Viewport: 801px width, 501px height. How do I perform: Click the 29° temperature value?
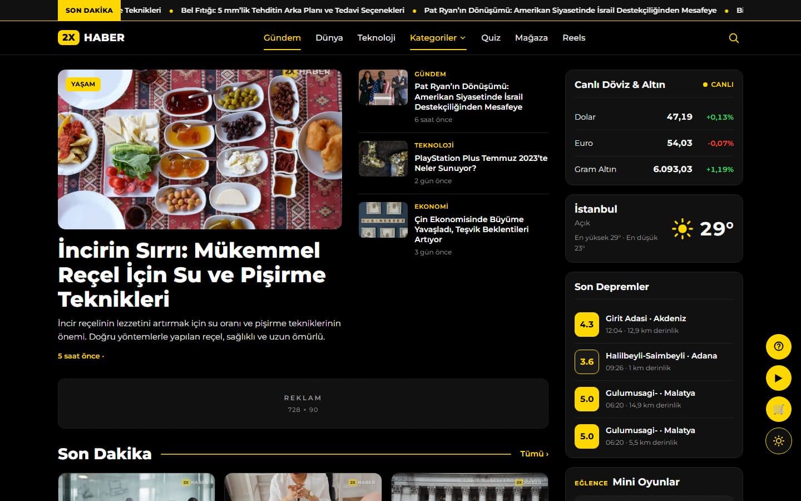pyautogui.click(x=716, y=229)
